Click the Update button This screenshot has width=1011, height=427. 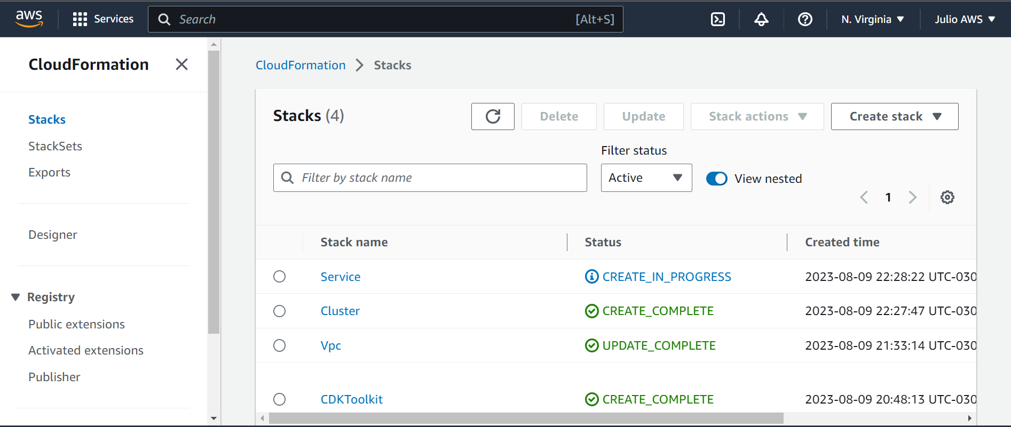click(643, 116)
